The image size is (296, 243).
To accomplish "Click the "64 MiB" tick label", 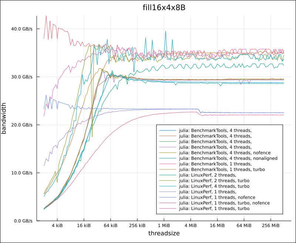I will point(243,225).
